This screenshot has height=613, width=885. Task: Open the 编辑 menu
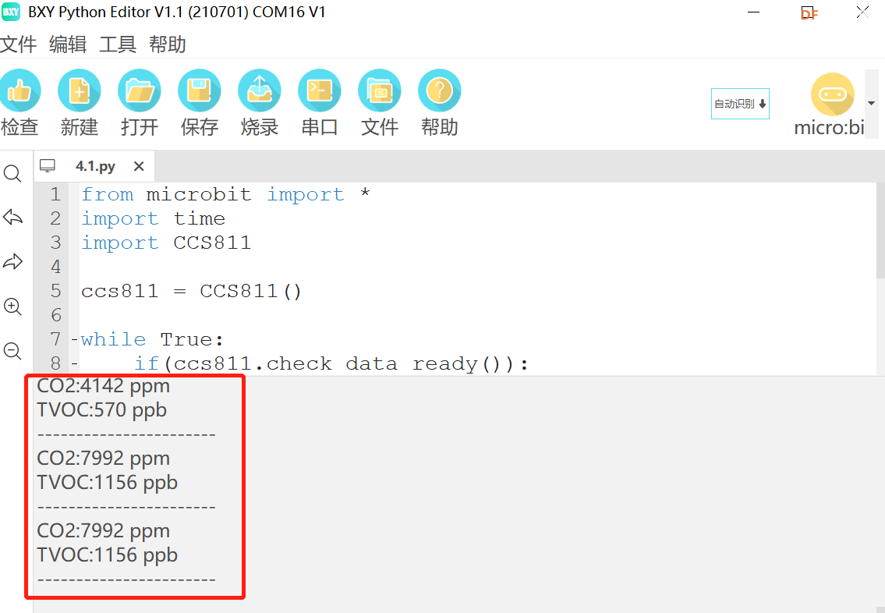coord(68,44)
